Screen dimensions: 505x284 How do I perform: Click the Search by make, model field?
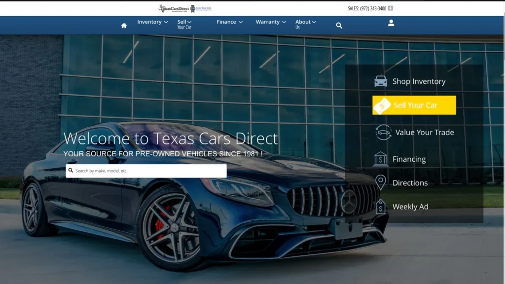click(146, 171)
